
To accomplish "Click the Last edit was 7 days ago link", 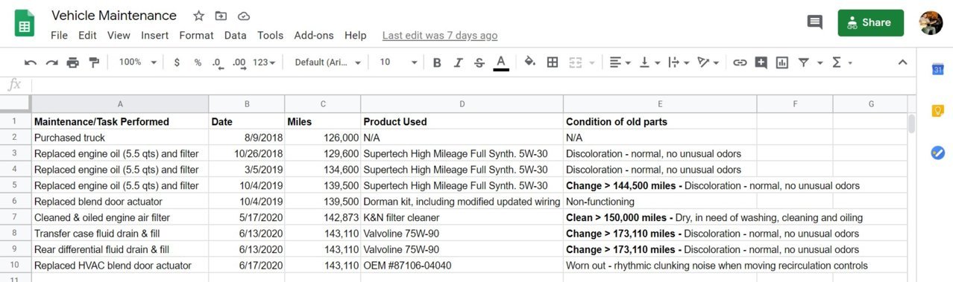I will click(x=440, y=35).
